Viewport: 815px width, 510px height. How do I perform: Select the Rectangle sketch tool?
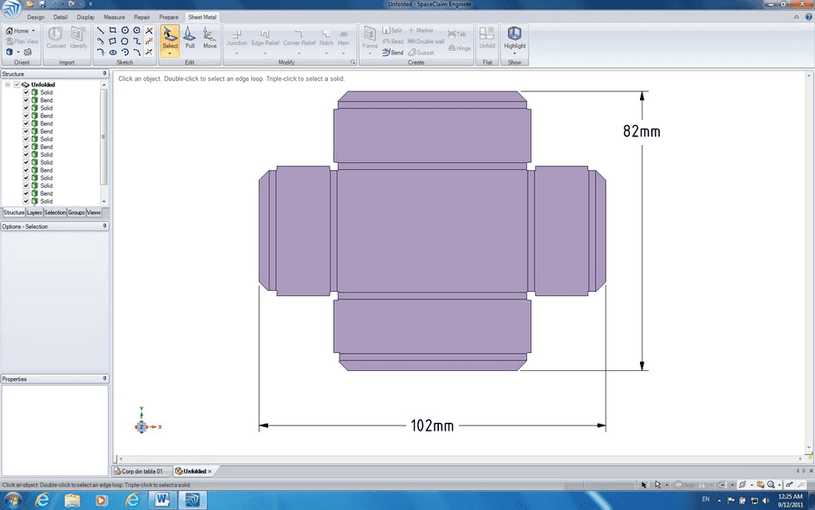pos(112,31)
